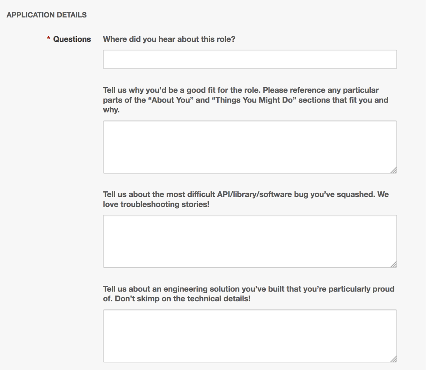Click 'love troubleshooting stories!' text line
426x370 pixels.
[x=156, y=204]
